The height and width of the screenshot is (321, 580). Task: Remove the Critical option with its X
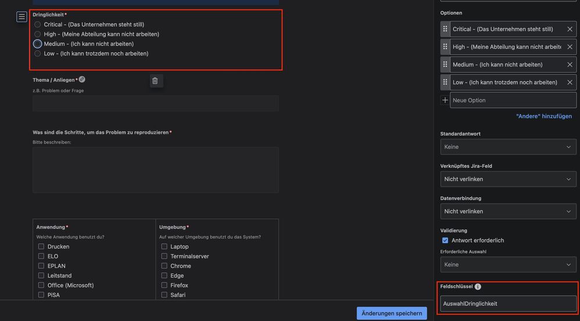coord(570,29)
